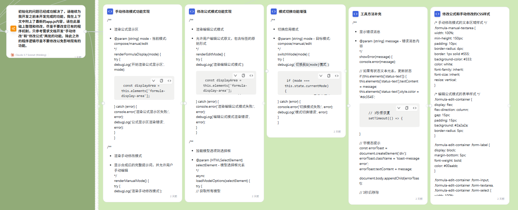Screen dimensions: 518x210
Task: Toggle code view icon in 模式切换功能增强 code block
Action: tap(336, 76)
